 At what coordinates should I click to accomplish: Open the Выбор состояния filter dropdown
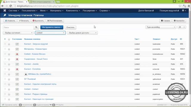click(x=18, y=33)
